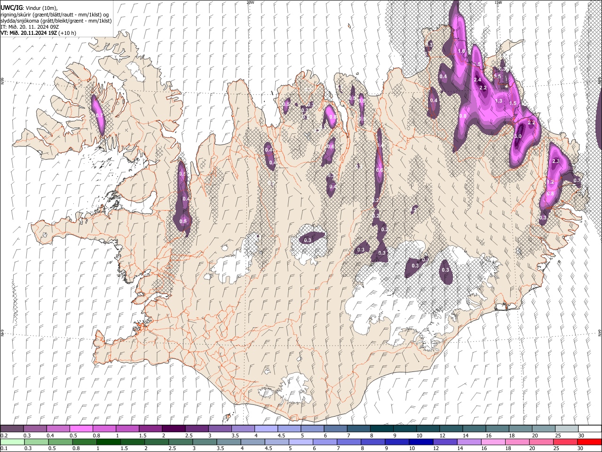Pick the 10 swatch in upper legend
The height and width of the screenshot is (452, 602).
pyautogui.click(x=427, y=428)
